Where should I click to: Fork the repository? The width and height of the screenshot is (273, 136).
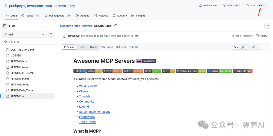(x=231, y=5)
